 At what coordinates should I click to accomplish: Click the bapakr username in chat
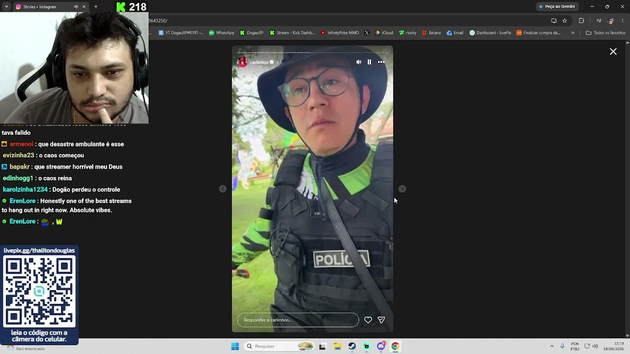19,167
